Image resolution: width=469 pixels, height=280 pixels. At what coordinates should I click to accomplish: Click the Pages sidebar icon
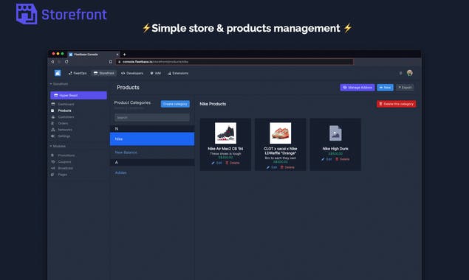tap(53, 175)
